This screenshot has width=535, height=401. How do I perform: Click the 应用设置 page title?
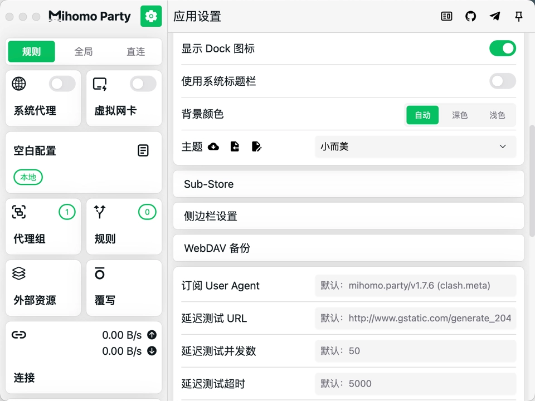(x=197, y=16)
